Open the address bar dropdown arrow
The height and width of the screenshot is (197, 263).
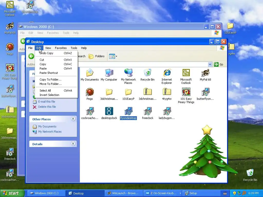(210, 64)
